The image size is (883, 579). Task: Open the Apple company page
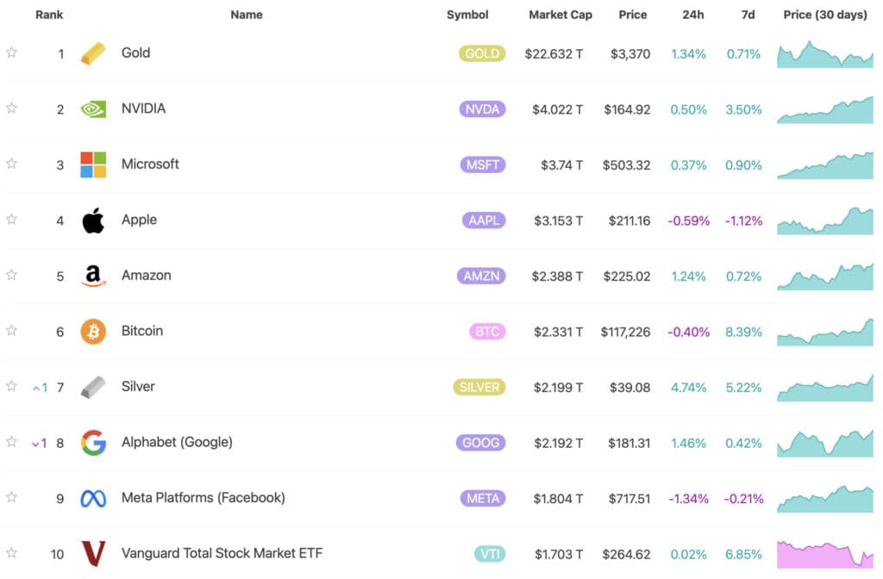(x=139, y=220)
